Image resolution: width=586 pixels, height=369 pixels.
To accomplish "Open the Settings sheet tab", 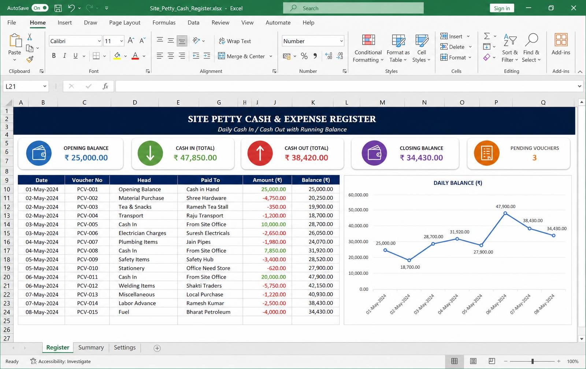I will [x=125, y=347].
